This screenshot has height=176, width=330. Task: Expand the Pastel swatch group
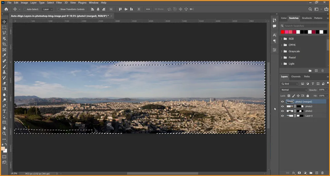(281, 57)
